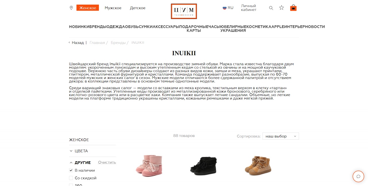
Task: Open the chat bubble widget
Action: (x=358, y=177)
